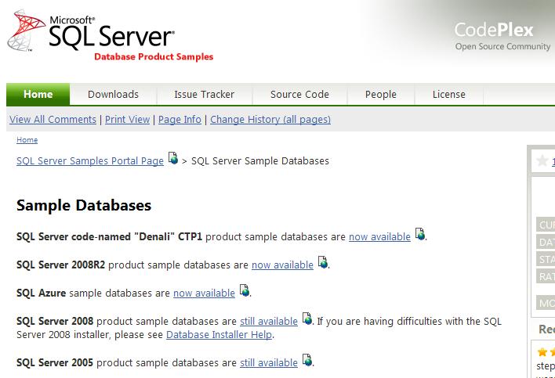The image size is (555, 378).
Task: Click external link icon after SQL Server 2008 still available
Action: [x=307, y=319]
